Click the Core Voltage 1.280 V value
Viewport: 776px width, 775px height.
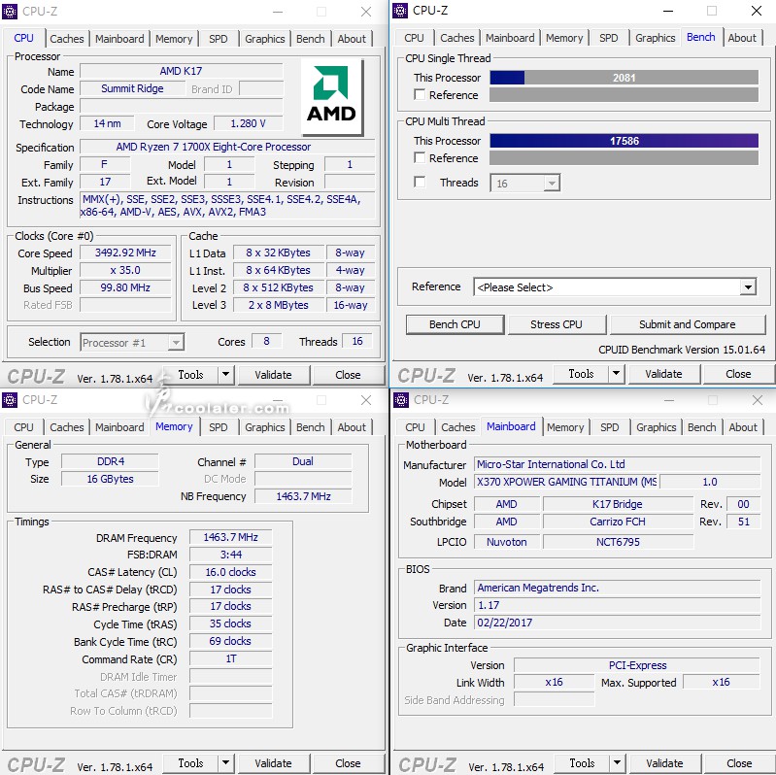point(248,123)
